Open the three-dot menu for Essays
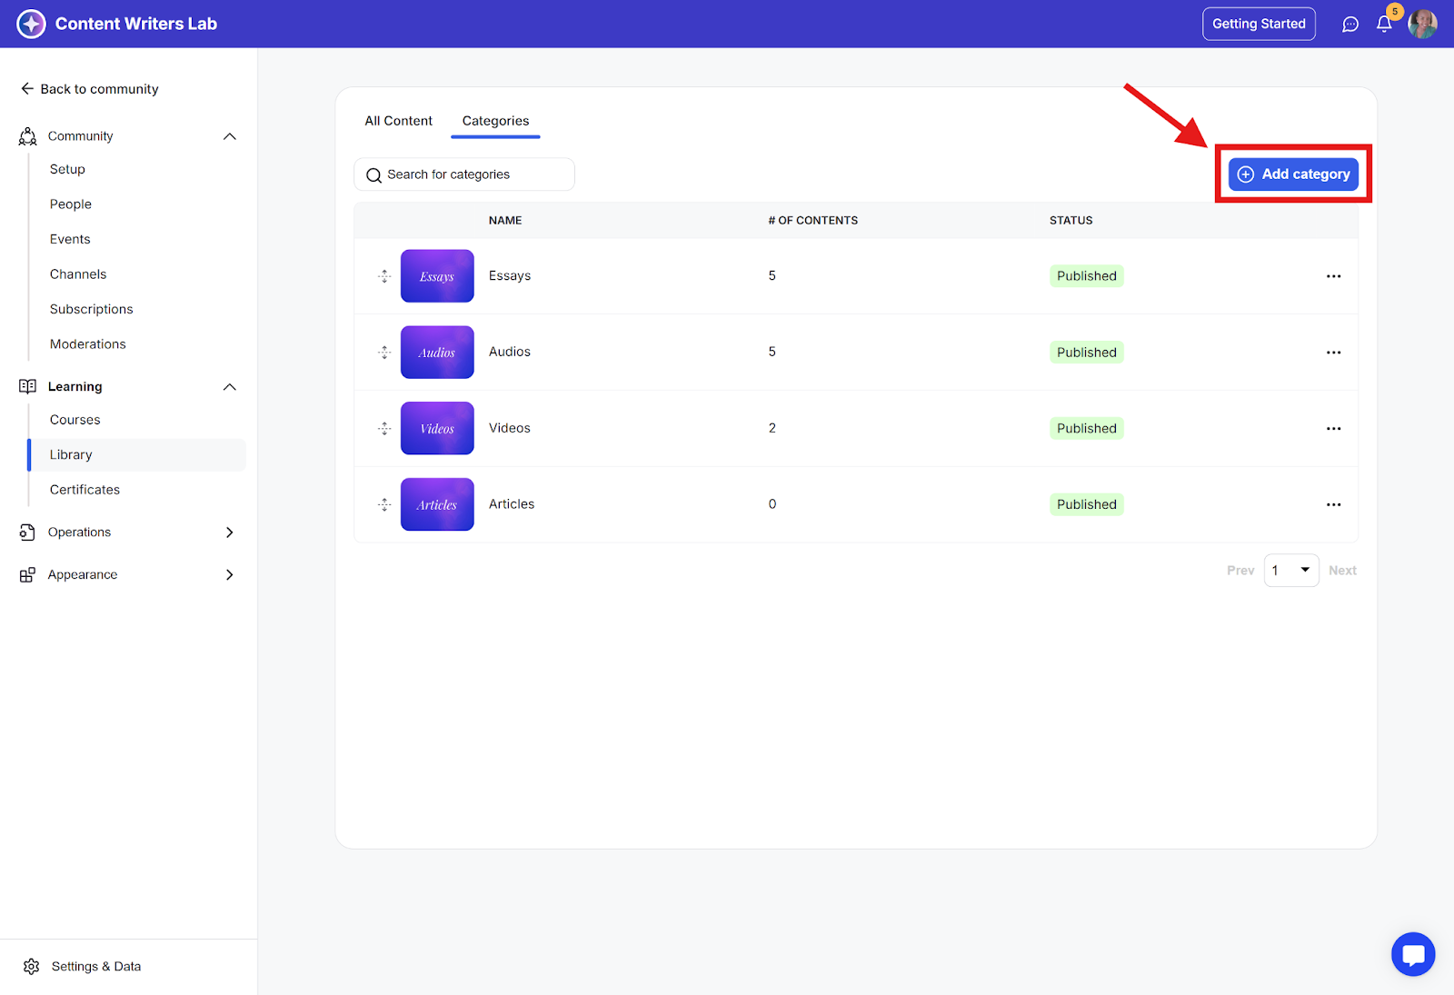This screenshot has width=1454, height=995. [x=1333, y=276]
